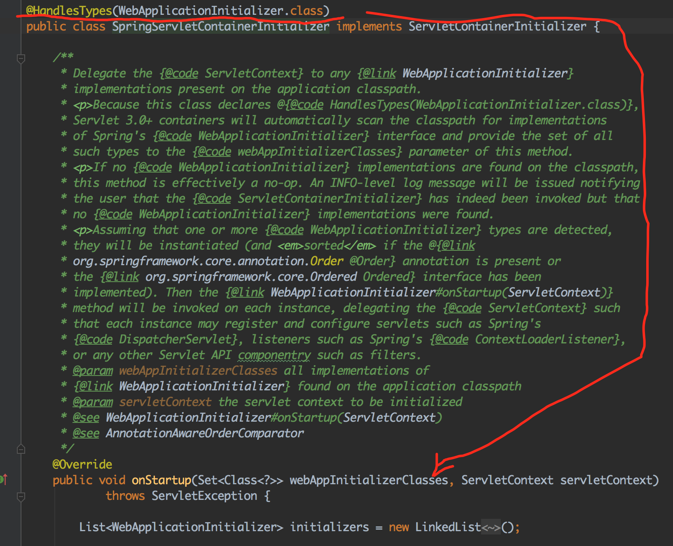Click the underlined word componentry
The image size is (673, 546).
[x=274, y=355]
